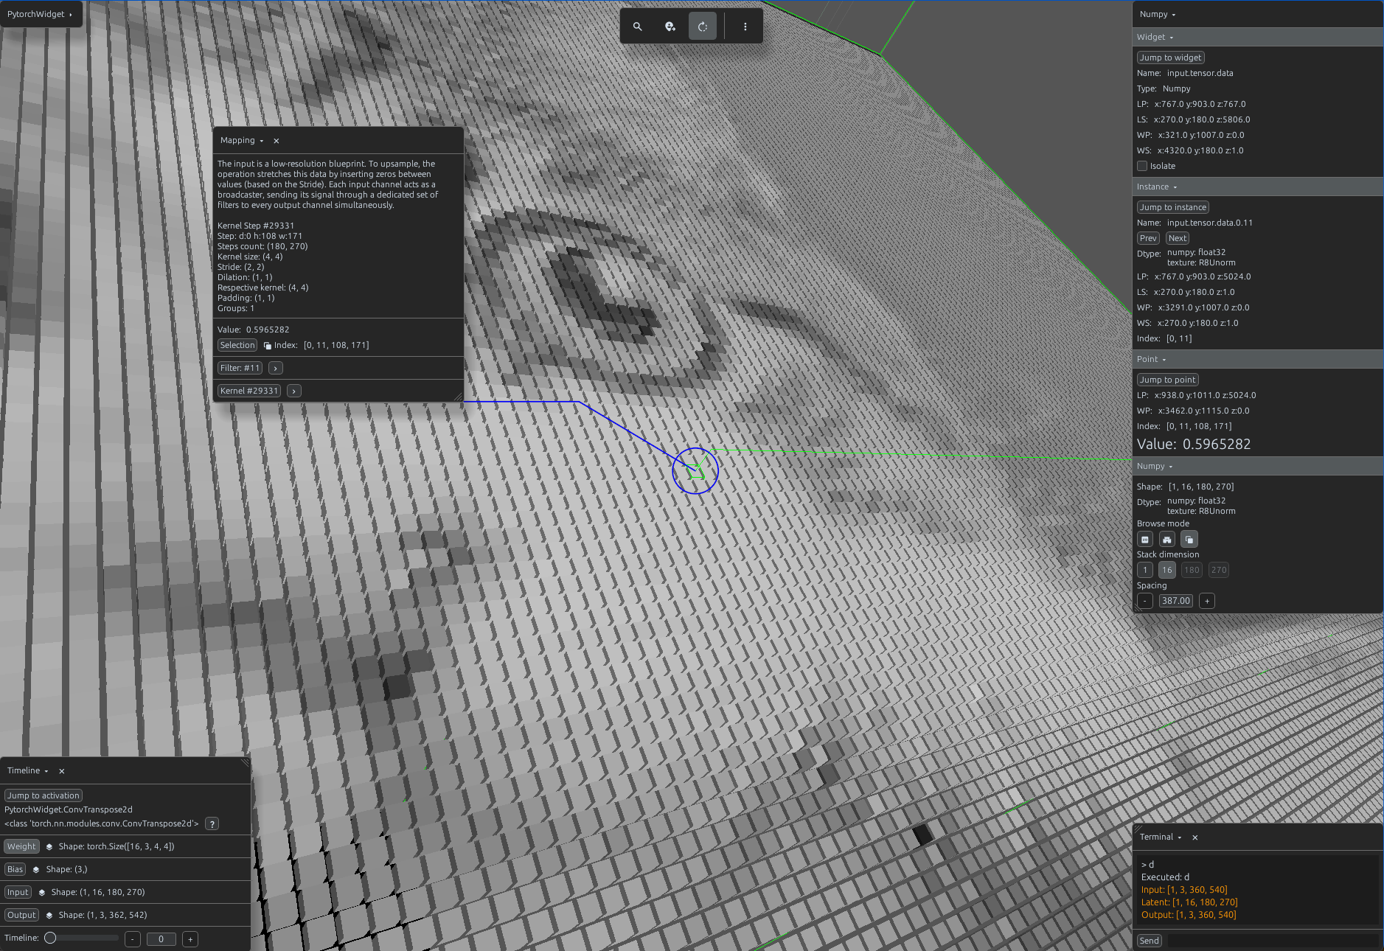The image size is (1384, 951).
Task: Toggle the rotate icon in top toolbar
Action: coord(703,27)
